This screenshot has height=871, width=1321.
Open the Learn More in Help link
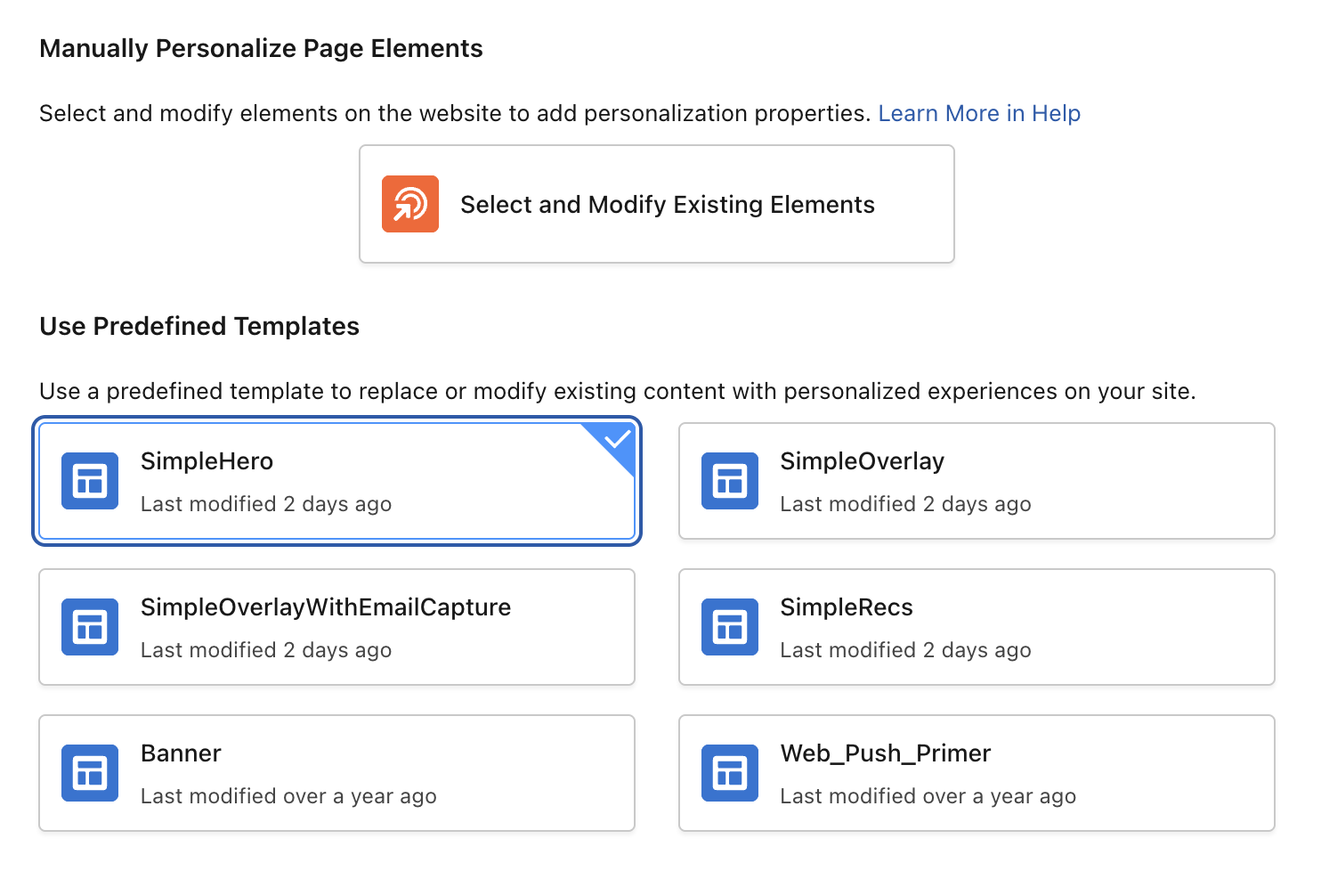979,113
